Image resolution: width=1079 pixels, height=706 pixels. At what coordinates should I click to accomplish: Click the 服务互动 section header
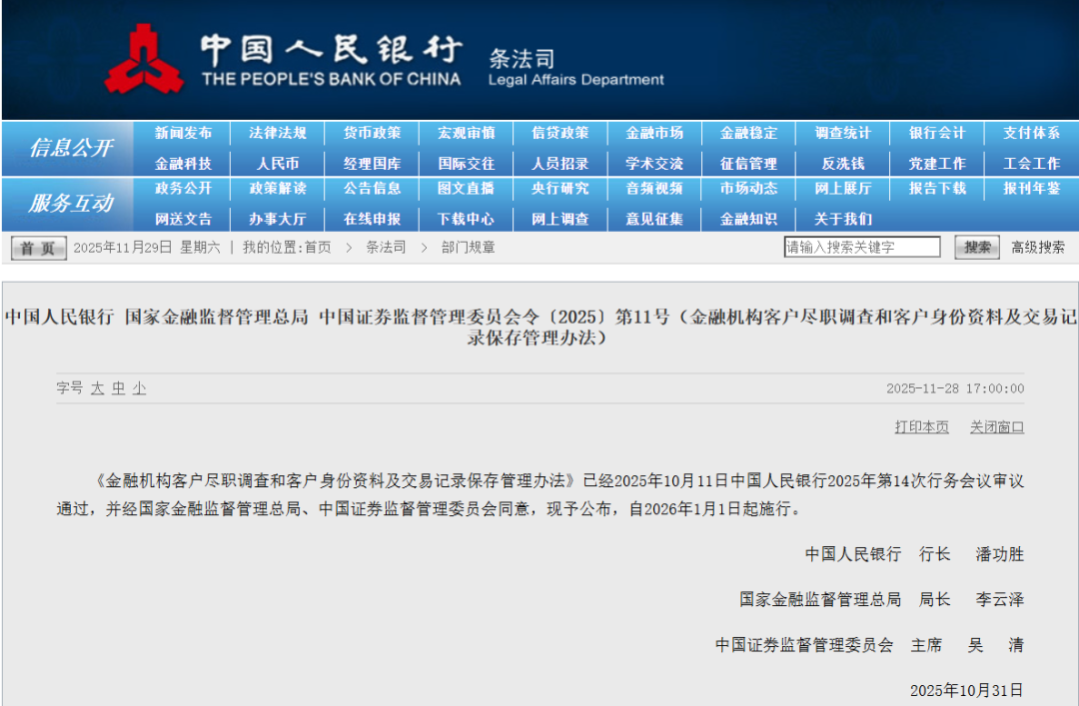(x=70, y=204)
